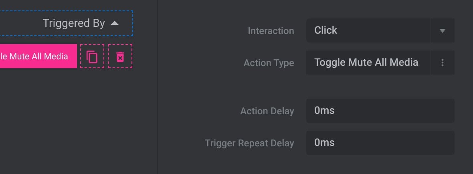Collapse the Triggered By arrow icon

(x=115, y=23)
